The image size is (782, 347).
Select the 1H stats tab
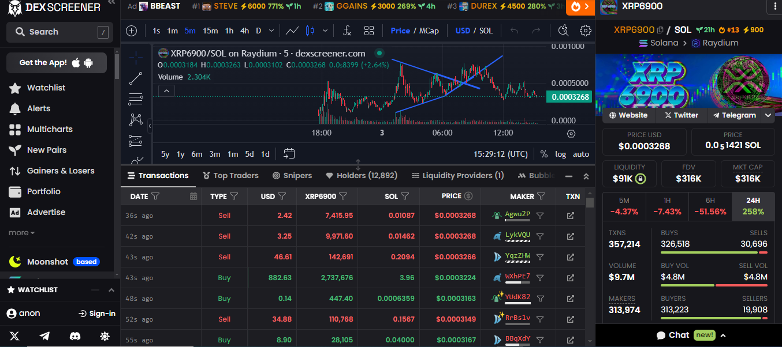pos(667,206)
